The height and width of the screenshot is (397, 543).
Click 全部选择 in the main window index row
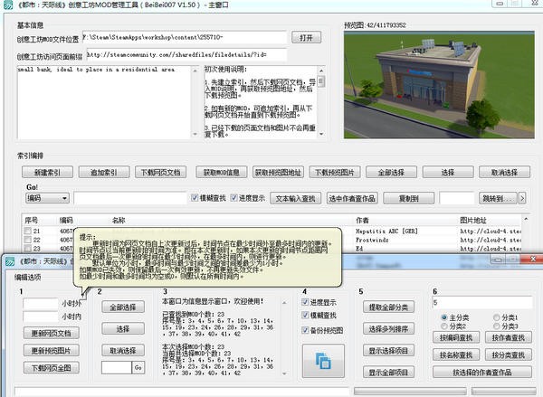pyautogui.click(x=391, y=173)
